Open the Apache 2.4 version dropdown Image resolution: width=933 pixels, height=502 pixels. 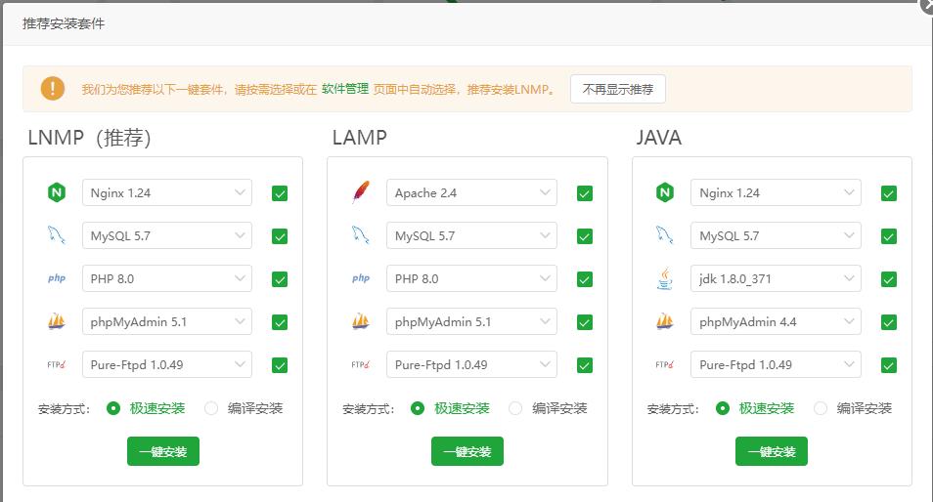click(x=471, y=192)
